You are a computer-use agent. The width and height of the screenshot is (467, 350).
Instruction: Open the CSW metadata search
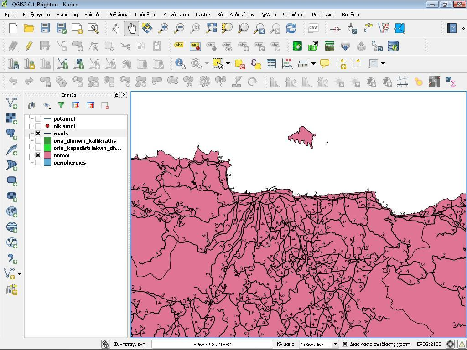tap(313, 28)
